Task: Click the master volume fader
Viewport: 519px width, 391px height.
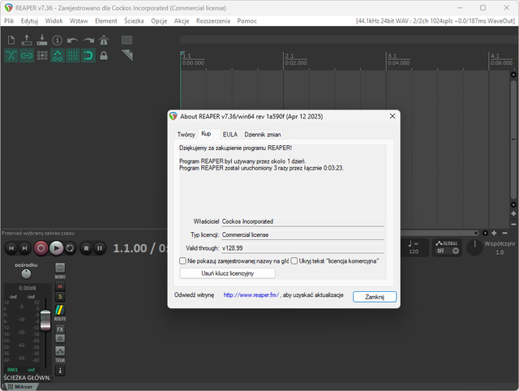Action: pos(45,320)
